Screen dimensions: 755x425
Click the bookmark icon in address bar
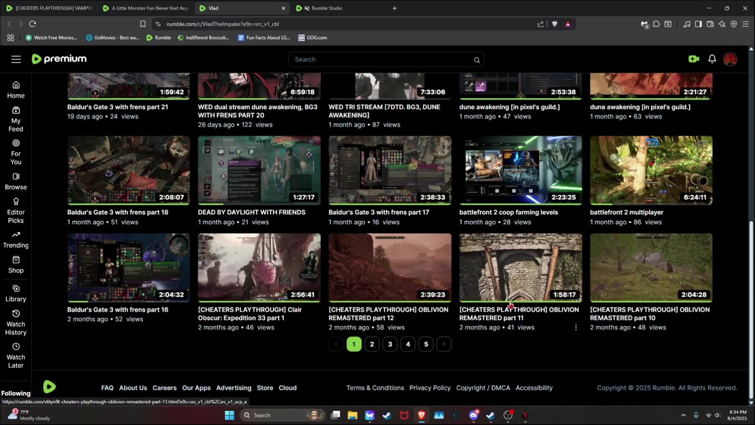point(143,24)
